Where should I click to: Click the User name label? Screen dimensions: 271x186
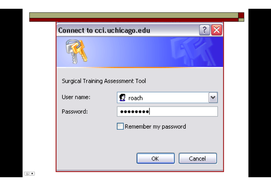(76, 97)
